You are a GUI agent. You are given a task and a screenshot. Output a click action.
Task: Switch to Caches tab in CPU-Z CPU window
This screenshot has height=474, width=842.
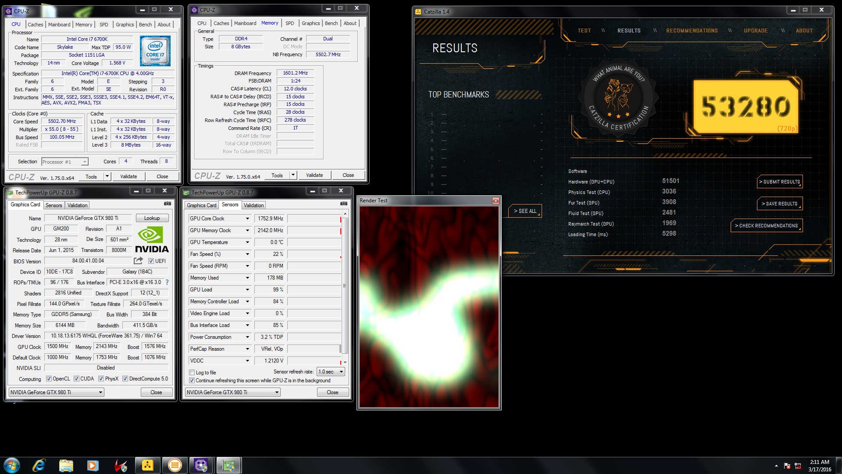[x=36, y=25]
